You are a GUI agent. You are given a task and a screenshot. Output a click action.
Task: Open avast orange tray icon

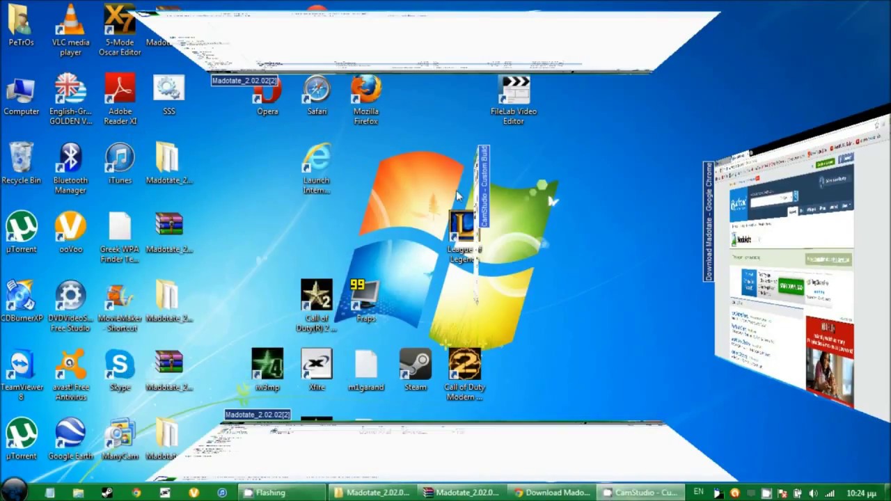[734, 493]
